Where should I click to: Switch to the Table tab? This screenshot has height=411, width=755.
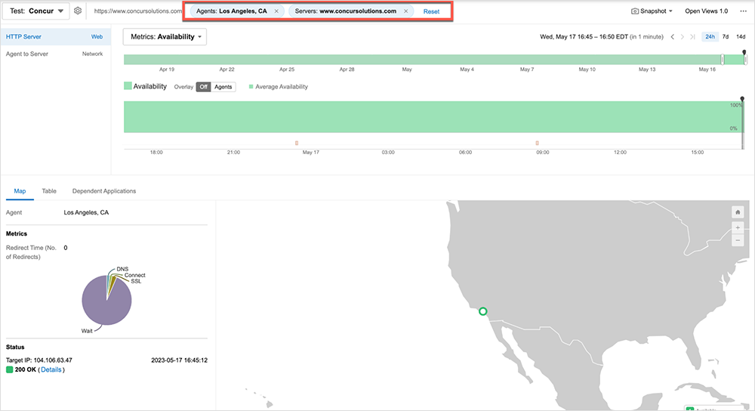(x=49, y=191)
